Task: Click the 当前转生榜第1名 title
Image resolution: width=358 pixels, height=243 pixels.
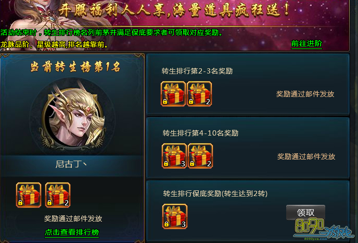Action: (75, 67)
